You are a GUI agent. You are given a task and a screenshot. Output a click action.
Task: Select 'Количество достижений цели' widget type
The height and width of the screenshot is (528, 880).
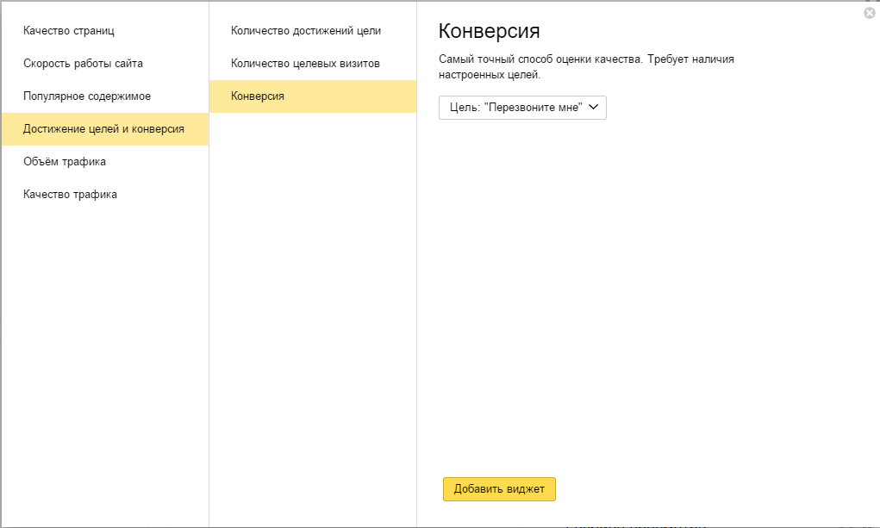pos(313,31)
